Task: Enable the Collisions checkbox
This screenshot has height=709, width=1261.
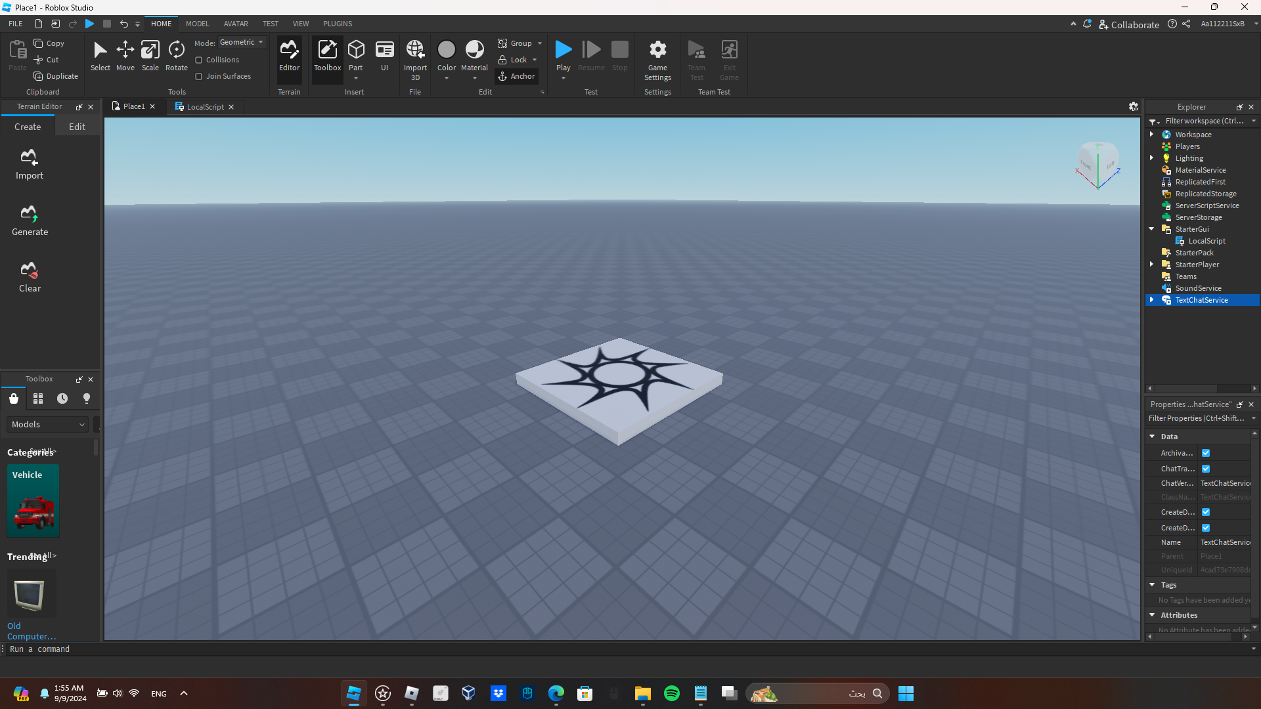Action: pos(199,60)
